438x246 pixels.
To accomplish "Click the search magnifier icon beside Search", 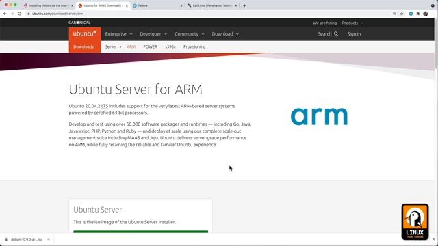I will [x=336, y=33].
